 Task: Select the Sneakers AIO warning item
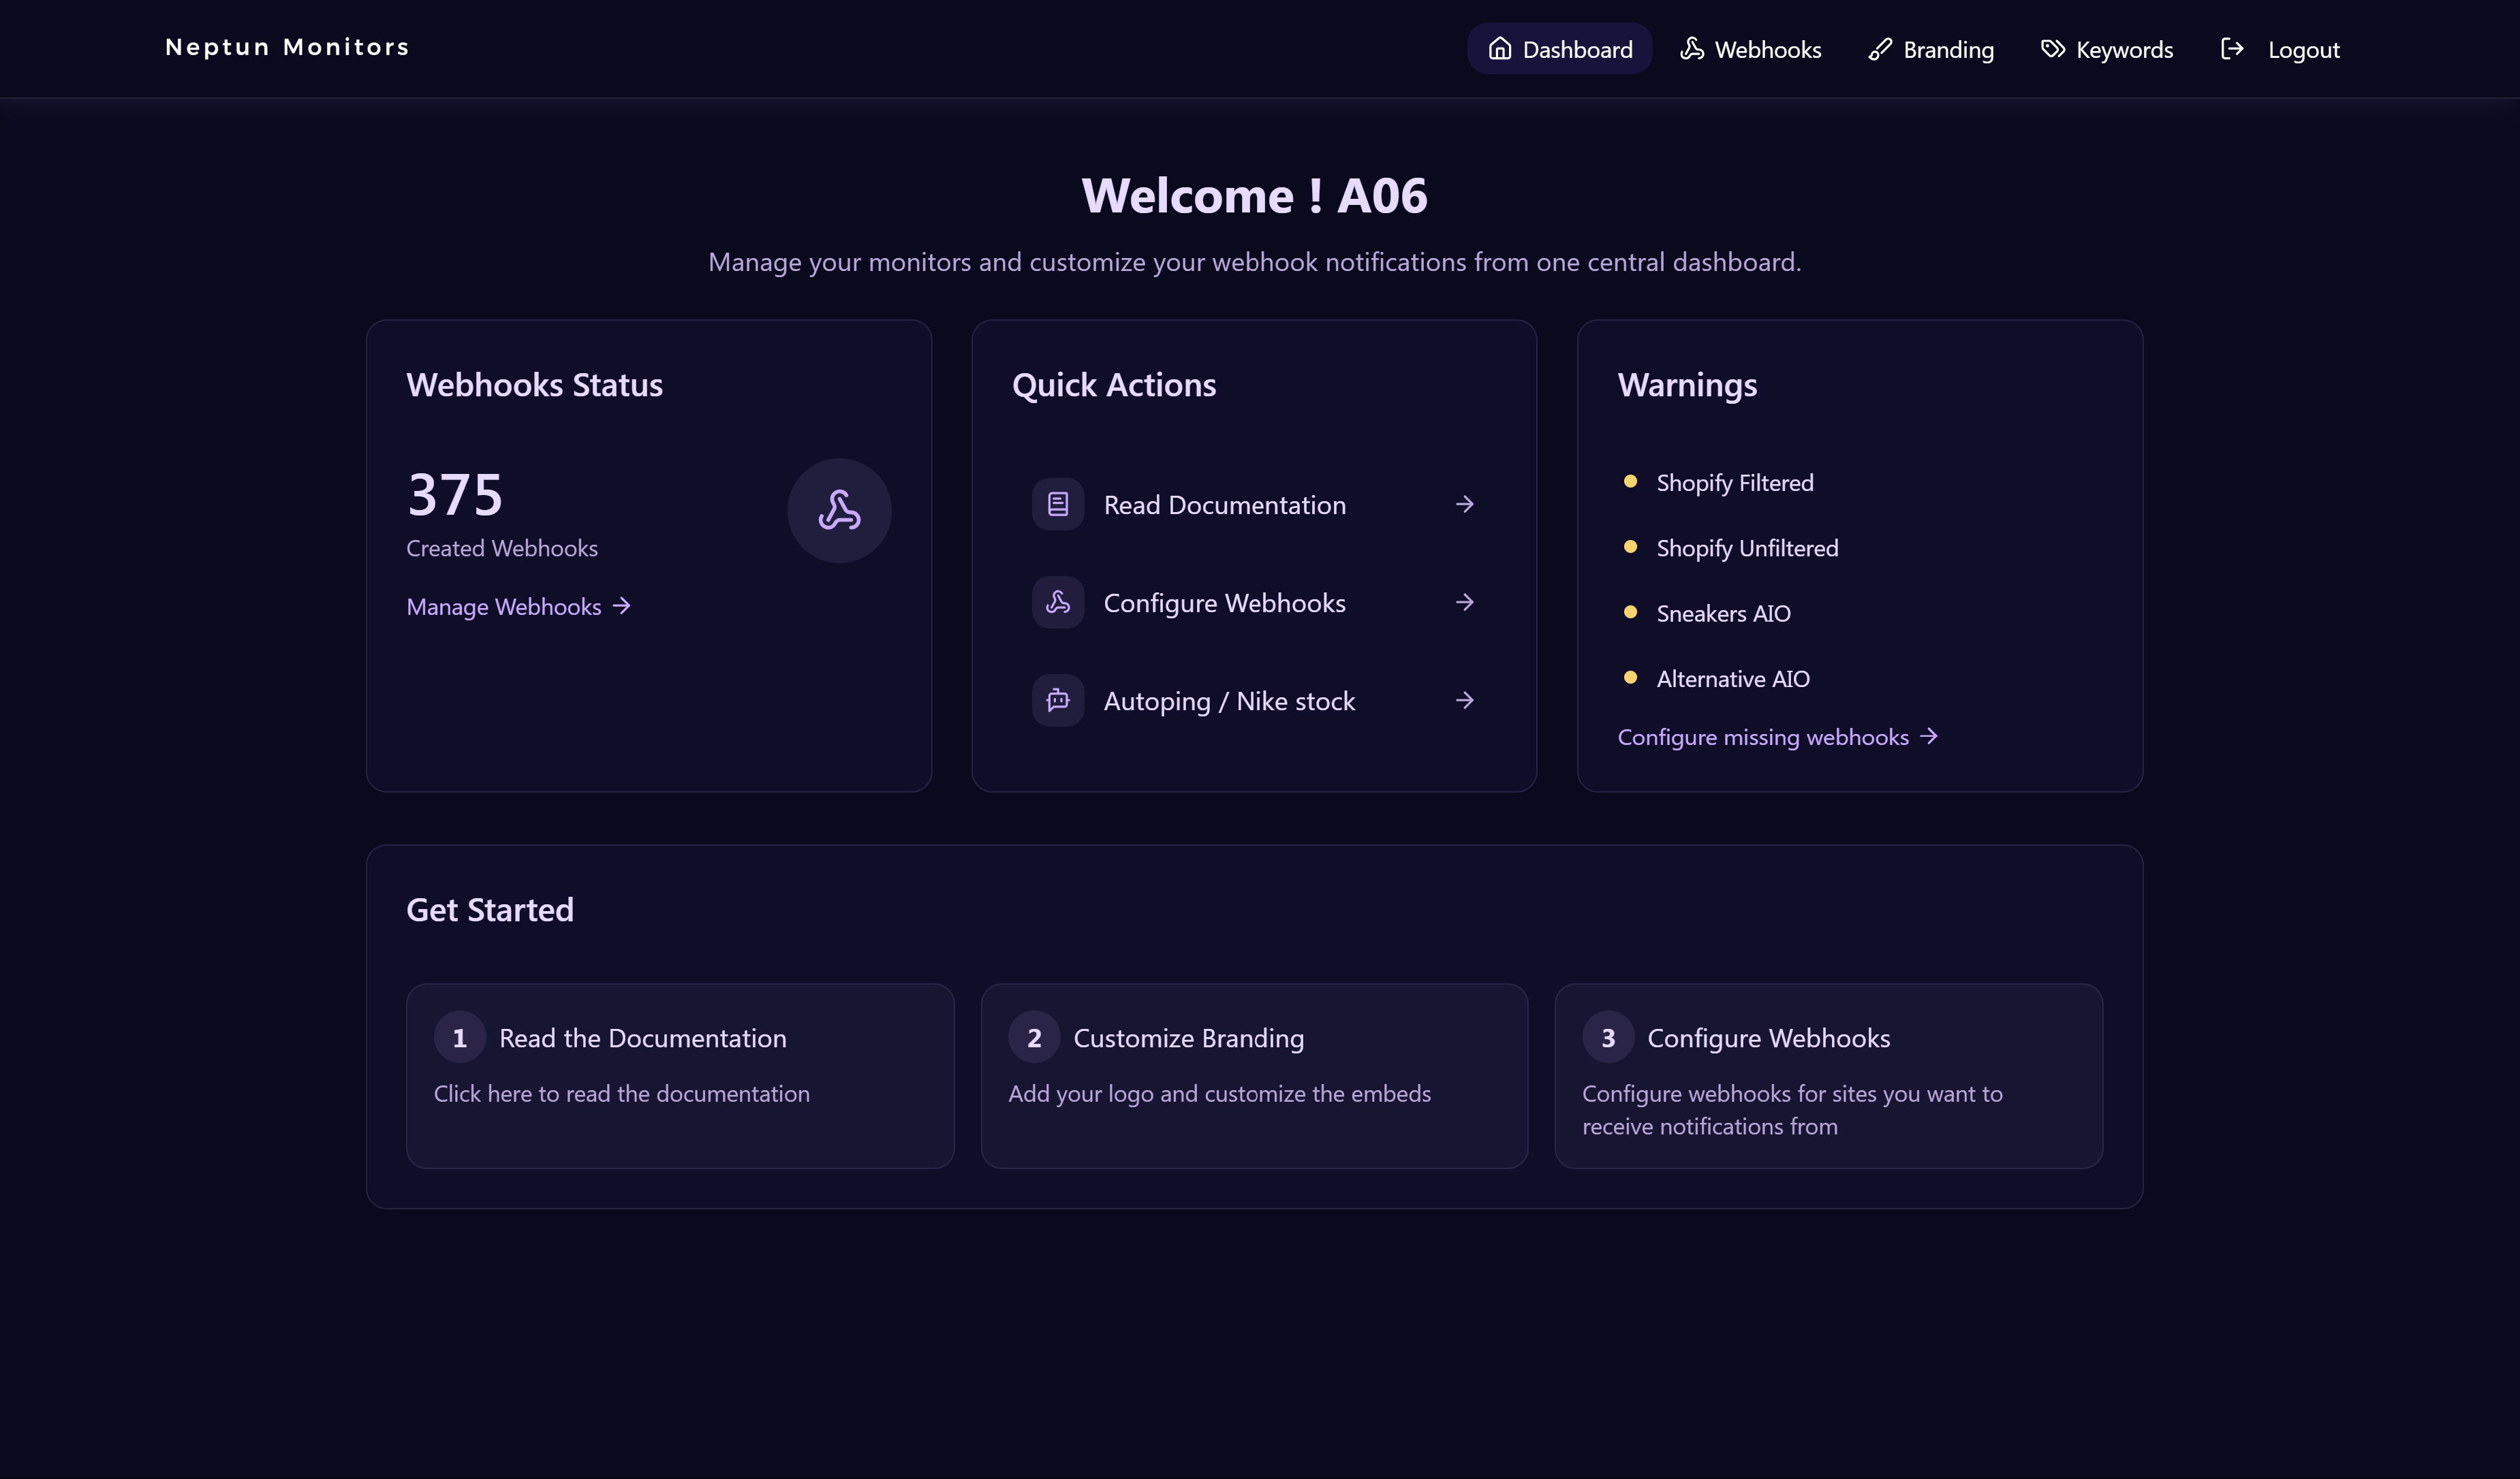pos(1723,614)
